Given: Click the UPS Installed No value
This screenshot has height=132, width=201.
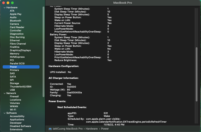Looking at the screenshot, I should pyautogui.click(x=69, y=72).
